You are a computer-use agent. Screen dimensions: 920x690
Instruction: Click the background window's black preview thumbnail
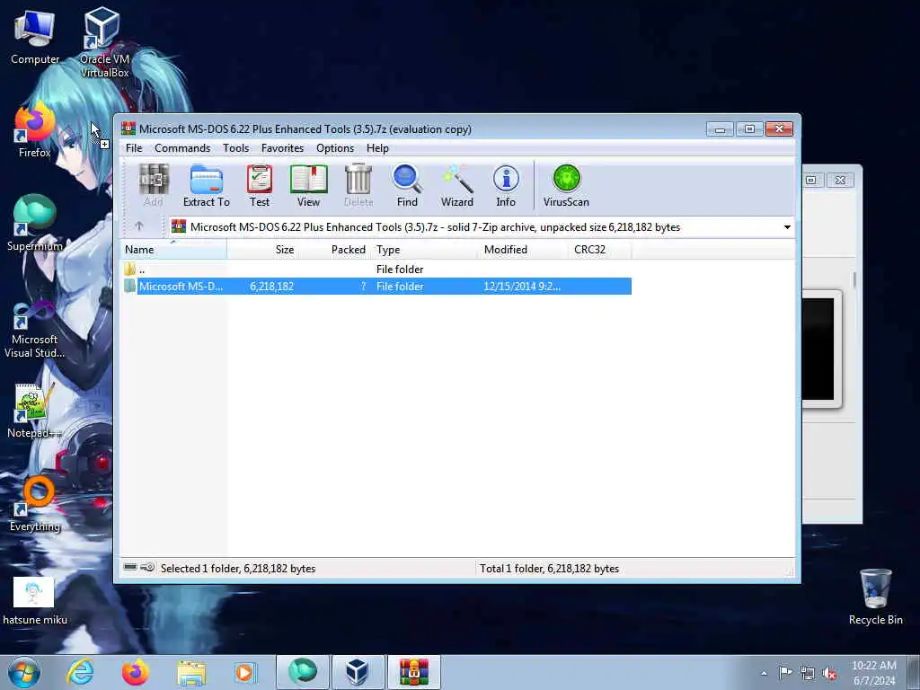[818, 349]
